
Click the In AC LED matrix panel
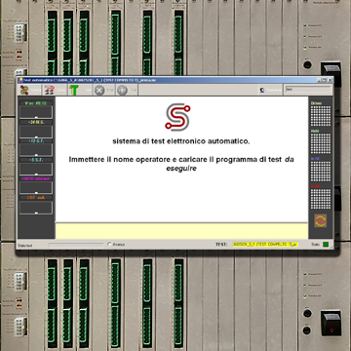pyautogui.click(x=321, y=199)
